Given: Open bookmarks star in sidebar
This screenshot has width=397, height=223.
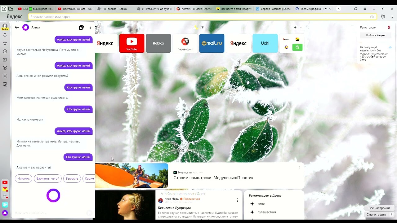Looking at the screenshot, I should 5,43.
